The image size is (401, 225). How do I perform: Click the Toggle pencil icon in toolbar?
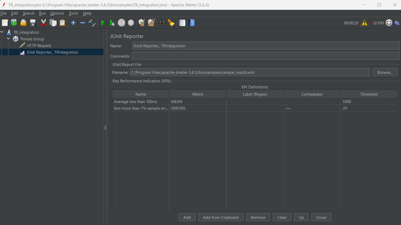[92, 23]
